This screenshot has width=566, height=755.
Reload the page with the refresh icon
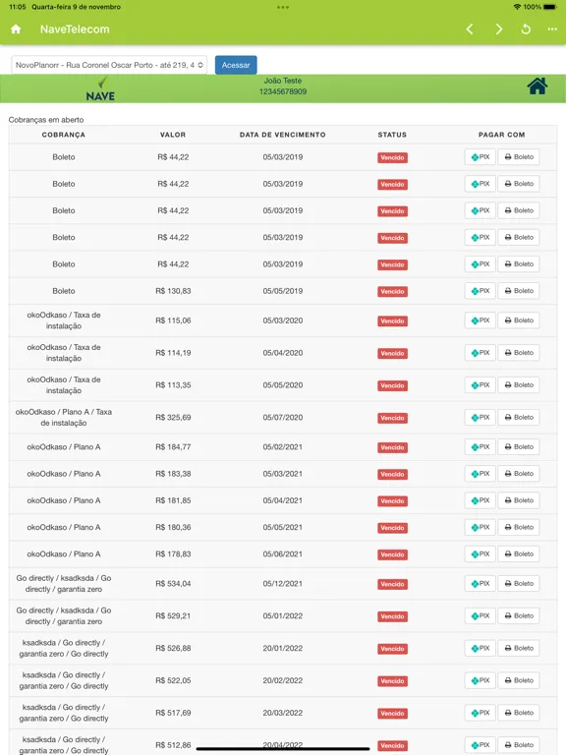click(526, 29)
